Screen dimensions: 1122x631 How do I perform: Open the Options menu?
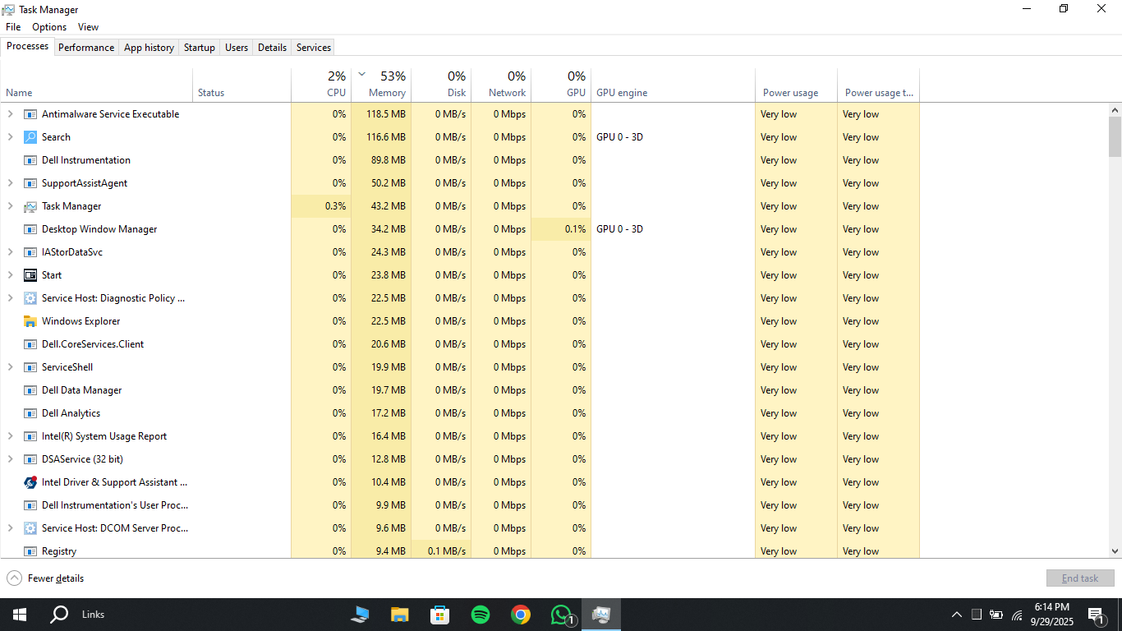(49, 27)
